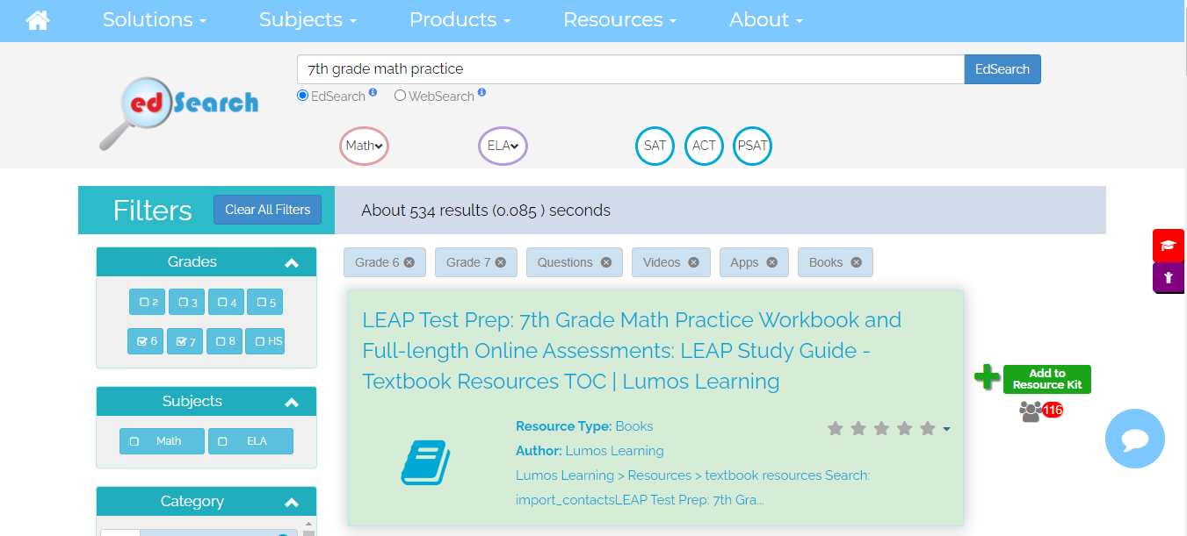Image resolution: width=1187 pixels, height=536 pixels.
Task: Click the blue book resource icon
Action: 425,462
